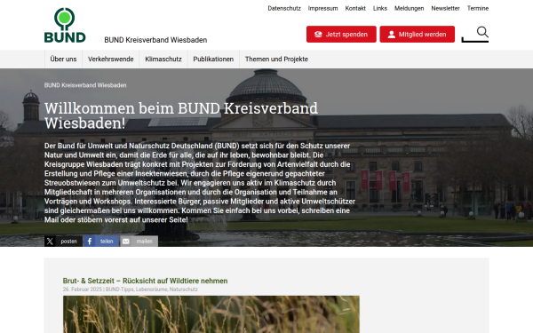Click the date 26. Februar 2025

(x=83, y=289)
